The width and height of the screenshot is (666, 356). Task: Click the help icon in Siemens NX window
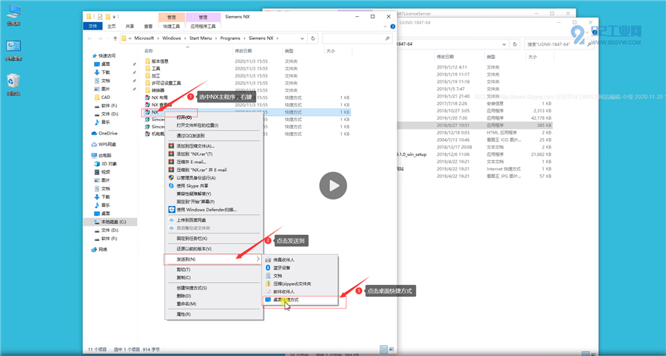point(393,27)
